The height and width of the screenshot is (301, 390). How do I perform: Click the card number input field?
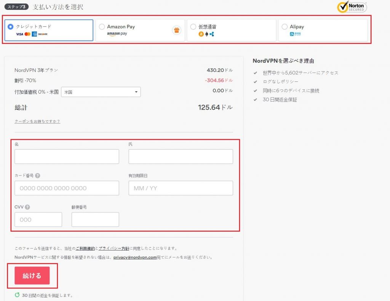pos(67,188)
